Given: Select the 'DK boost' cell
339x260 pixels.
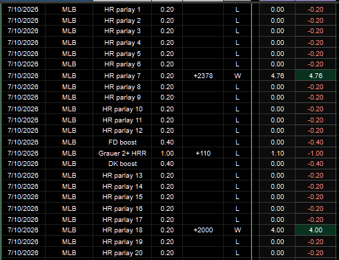Looking at the screenshot, I should tap(122, 164).
